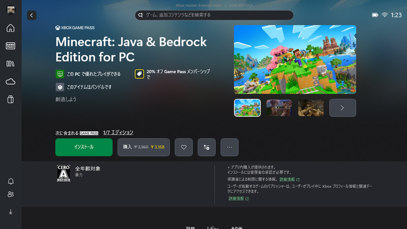
Task: Open friends and social icon
Action: click(11, 194)
